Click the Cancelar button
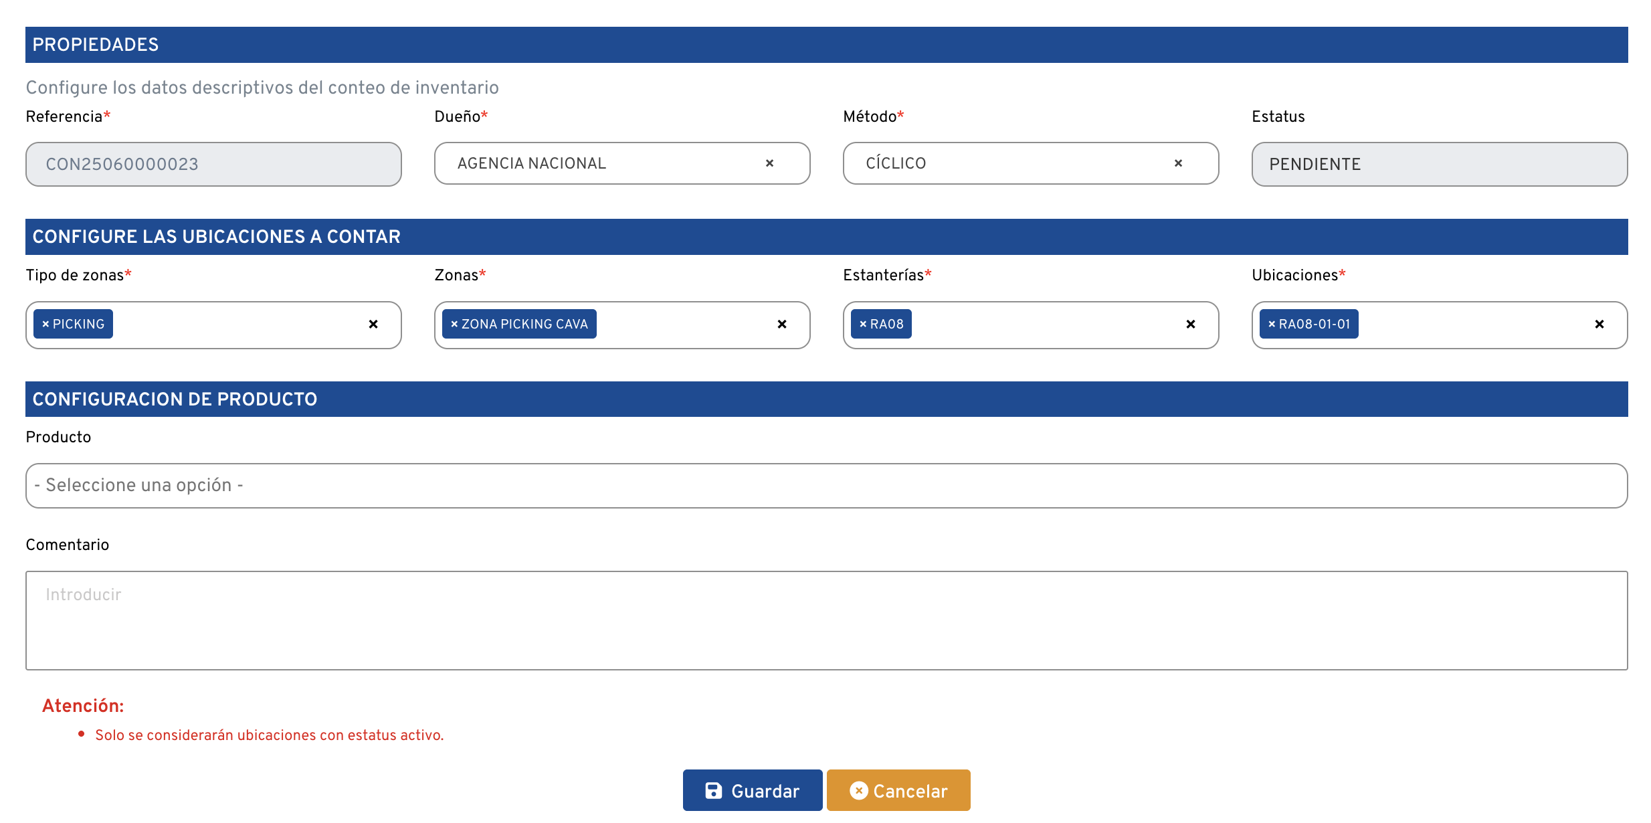1651x823 pixels. click(x=898, y=791)
